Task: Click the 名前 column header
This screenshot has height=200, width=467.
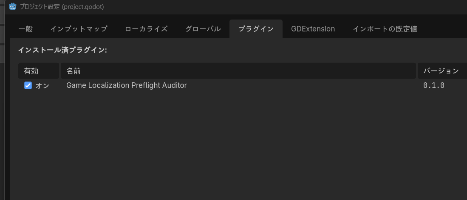Action: point(238,71)
